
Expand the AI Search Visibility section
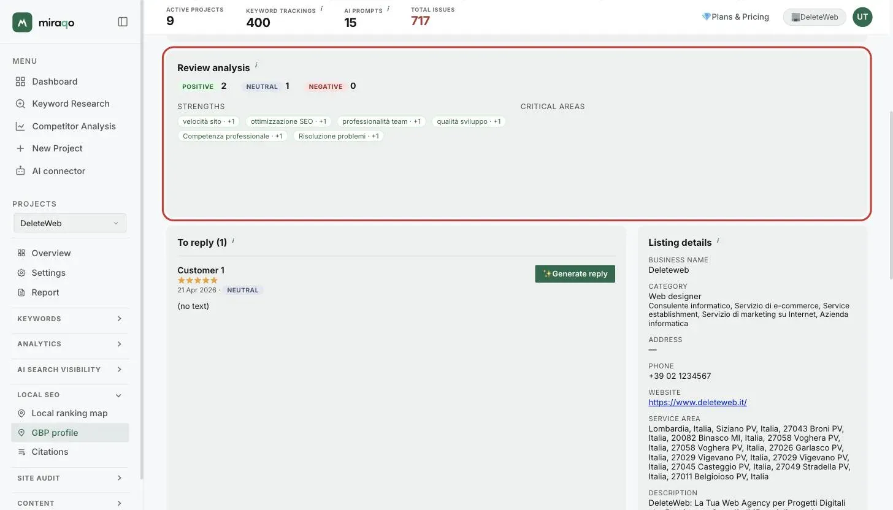pyautogui.click(x=70, y=370)
